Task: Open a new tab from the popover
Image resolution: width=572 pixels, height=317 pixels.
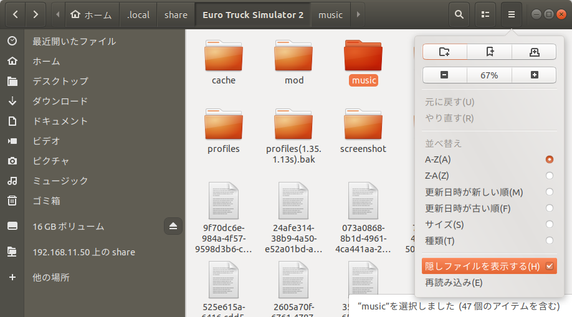Action: tap(535, 52)
